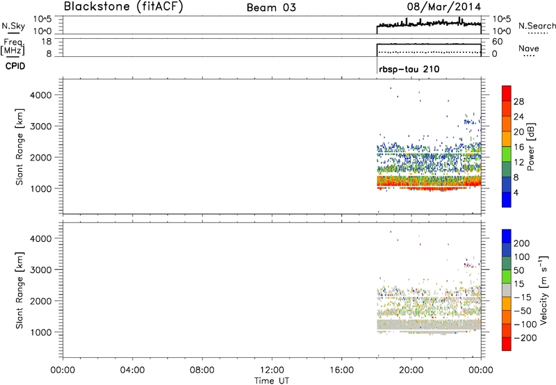Click the bright blue bottom Power colorbar segment
This screenshot has width=556, height=385.
507,200
